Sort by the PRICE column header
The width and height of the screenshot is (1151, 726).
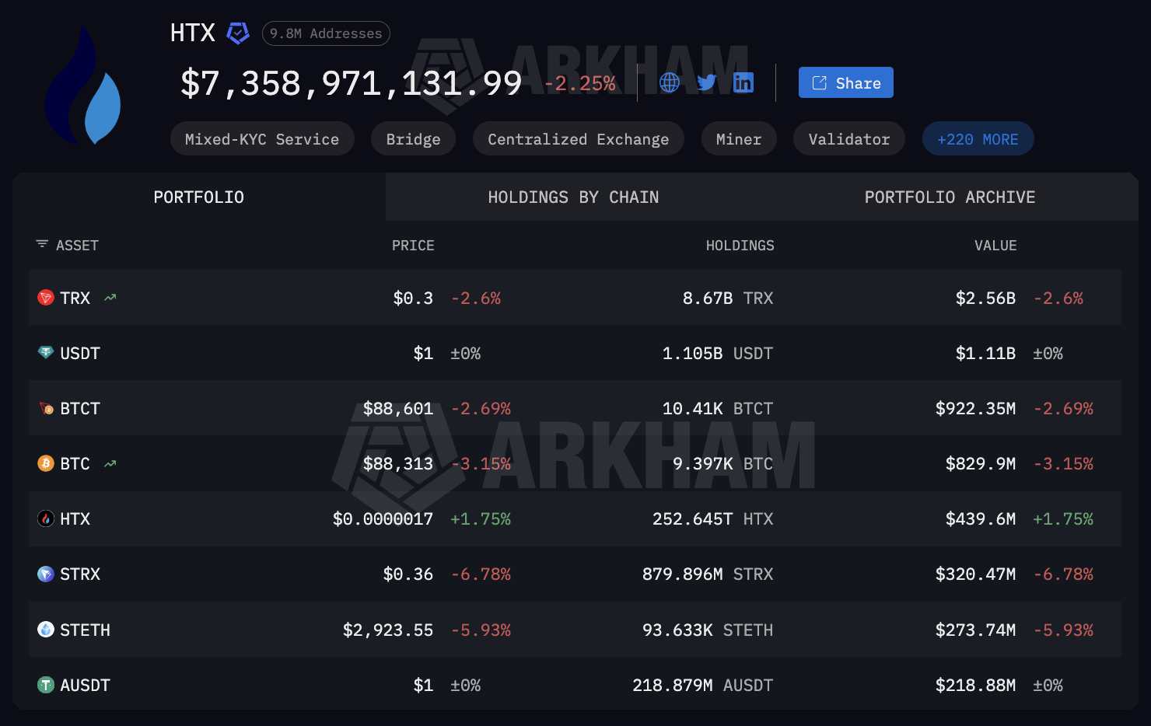point(413,245)
